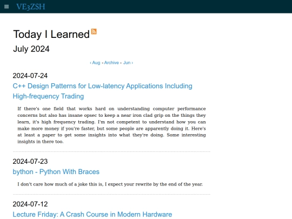Click the 2024-07-23 date heading
Screen dimensions: 292x219
30,162
